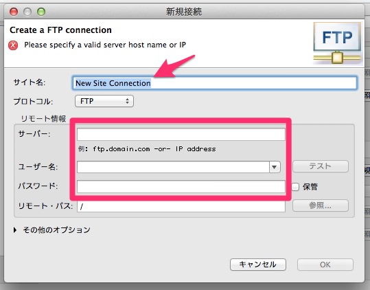Image resolution: width=370 pixels, height=290 pixels.
Task: Click the gray minimize window button
Action: pyautogui.click(x=27, y=12)
